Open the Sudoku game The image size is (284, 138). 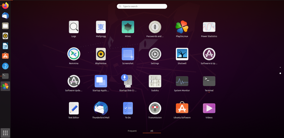[155, 81]
